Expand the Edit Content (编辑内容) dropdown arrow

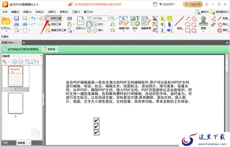click(124, 31)
